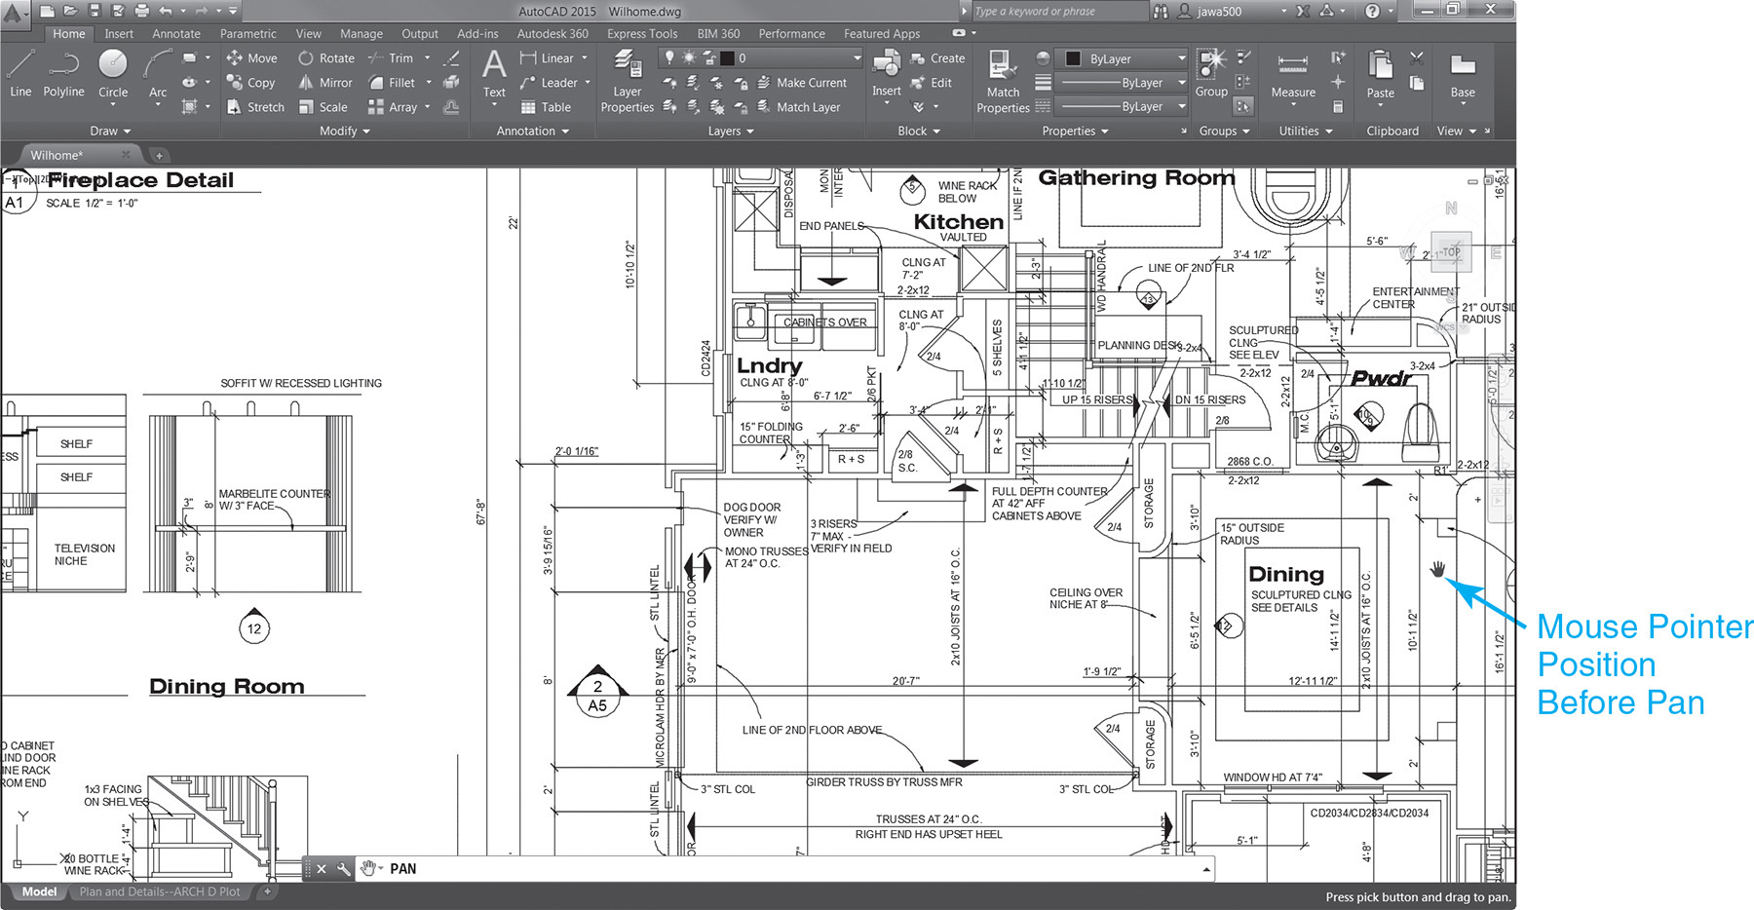Screen dimensions: 1754x910
Task: Apply the Fillet tool
Action: tap(392, 83)
